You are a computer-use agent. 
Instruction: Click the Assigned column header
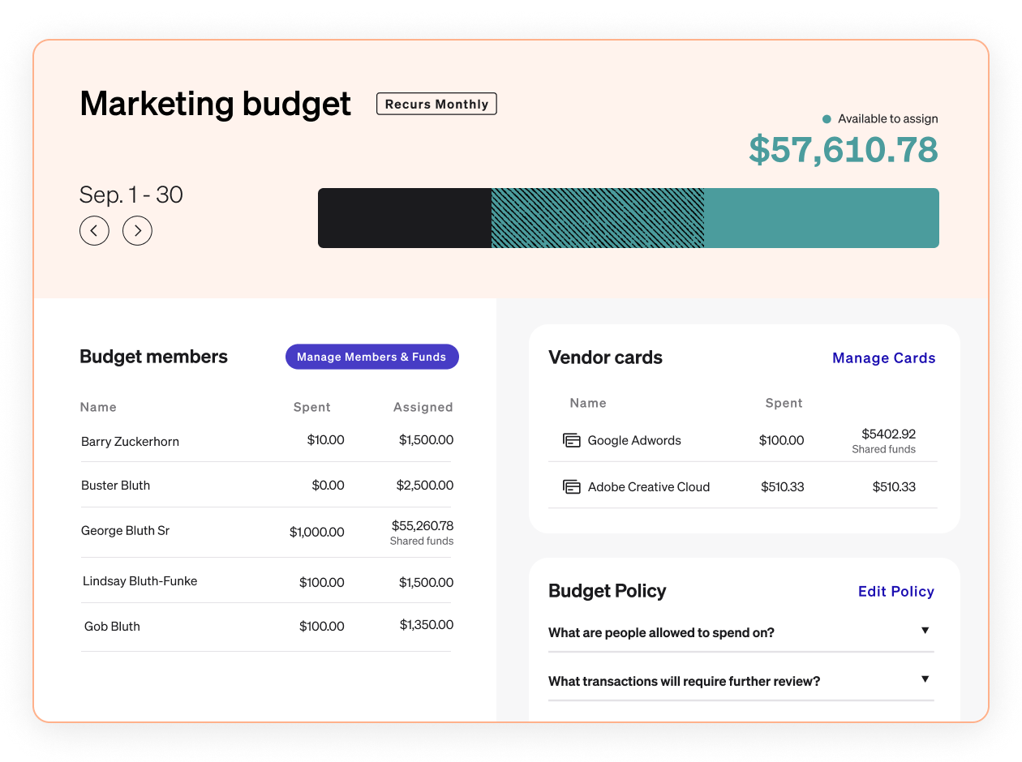coord(423,407)
